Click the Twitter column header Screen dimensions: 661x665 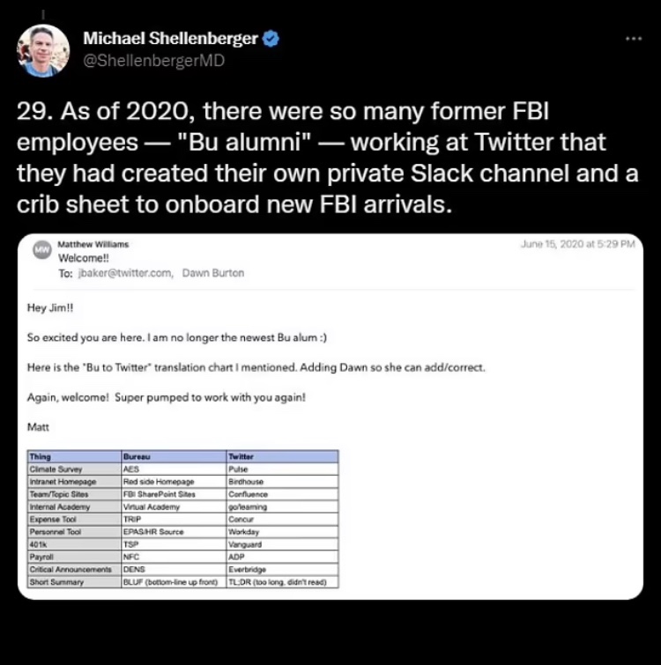pyautogui.click(x=240, y=457)
